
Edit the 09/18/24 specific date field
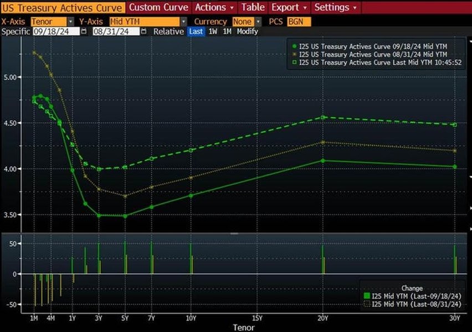tap(56, 32)
